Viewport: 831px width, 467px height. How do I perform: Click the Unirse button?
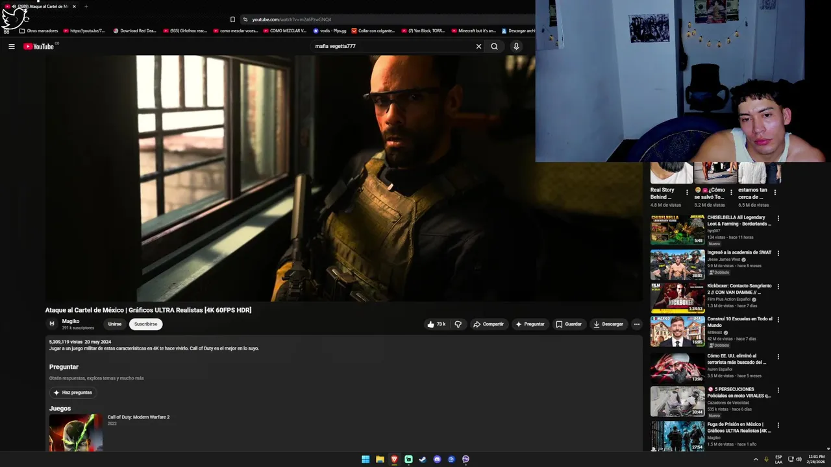click(115, 324)
